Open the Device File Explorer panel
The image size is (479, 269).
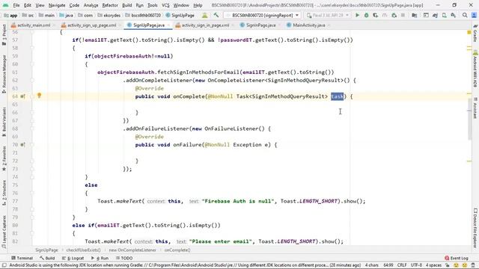[475, 228]
